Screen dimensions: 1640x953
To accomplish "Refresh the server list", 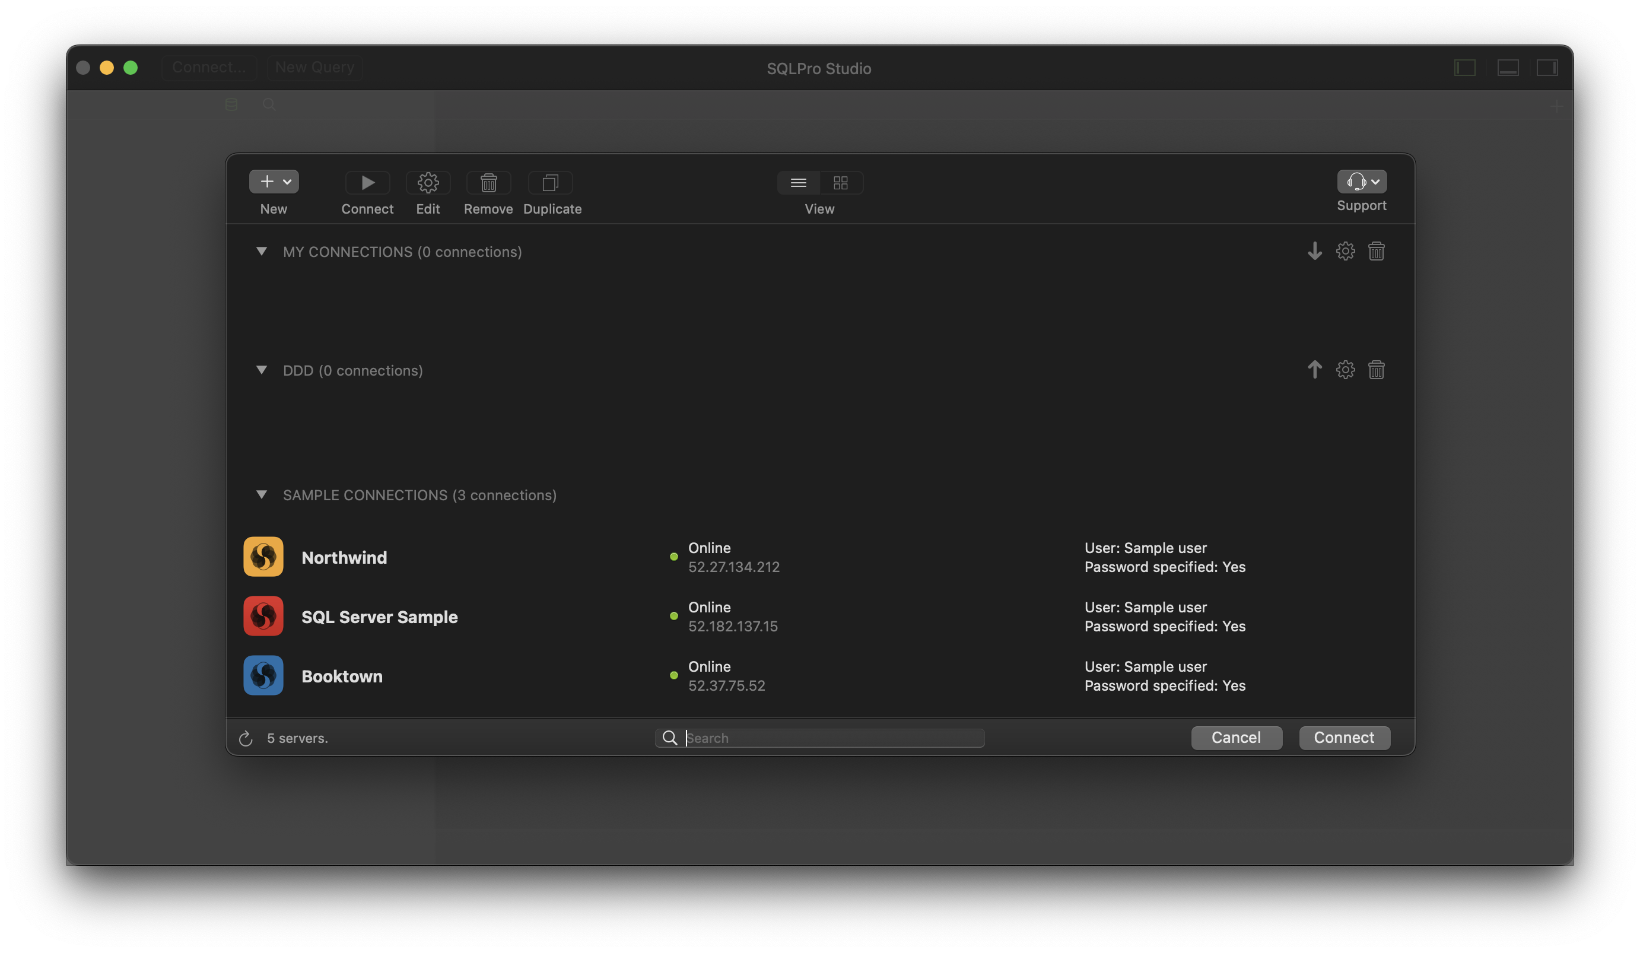I will click(244, 738).
